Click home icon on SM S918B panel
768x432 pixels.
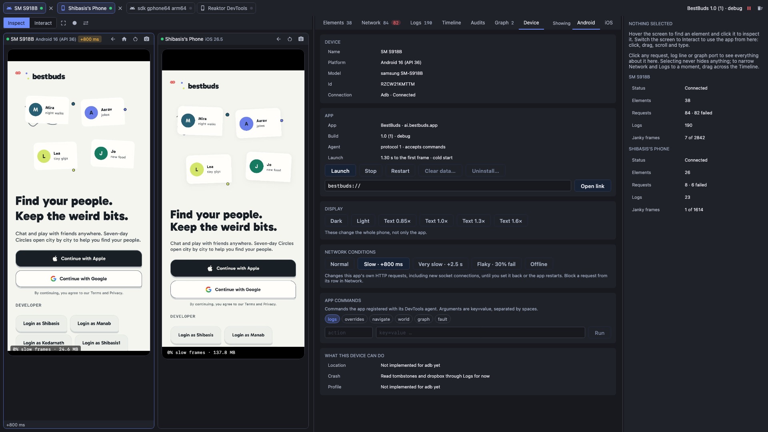click(124, 39)
